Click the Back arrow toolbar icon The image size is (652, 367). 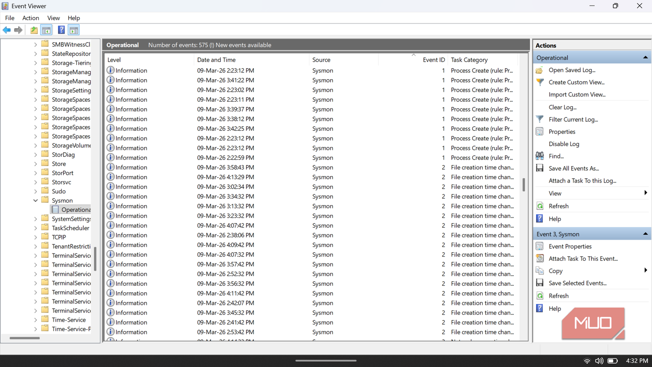coord(7,30)
